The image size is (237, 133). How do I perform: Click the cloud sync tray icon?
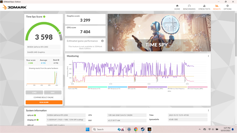point(204,129)
